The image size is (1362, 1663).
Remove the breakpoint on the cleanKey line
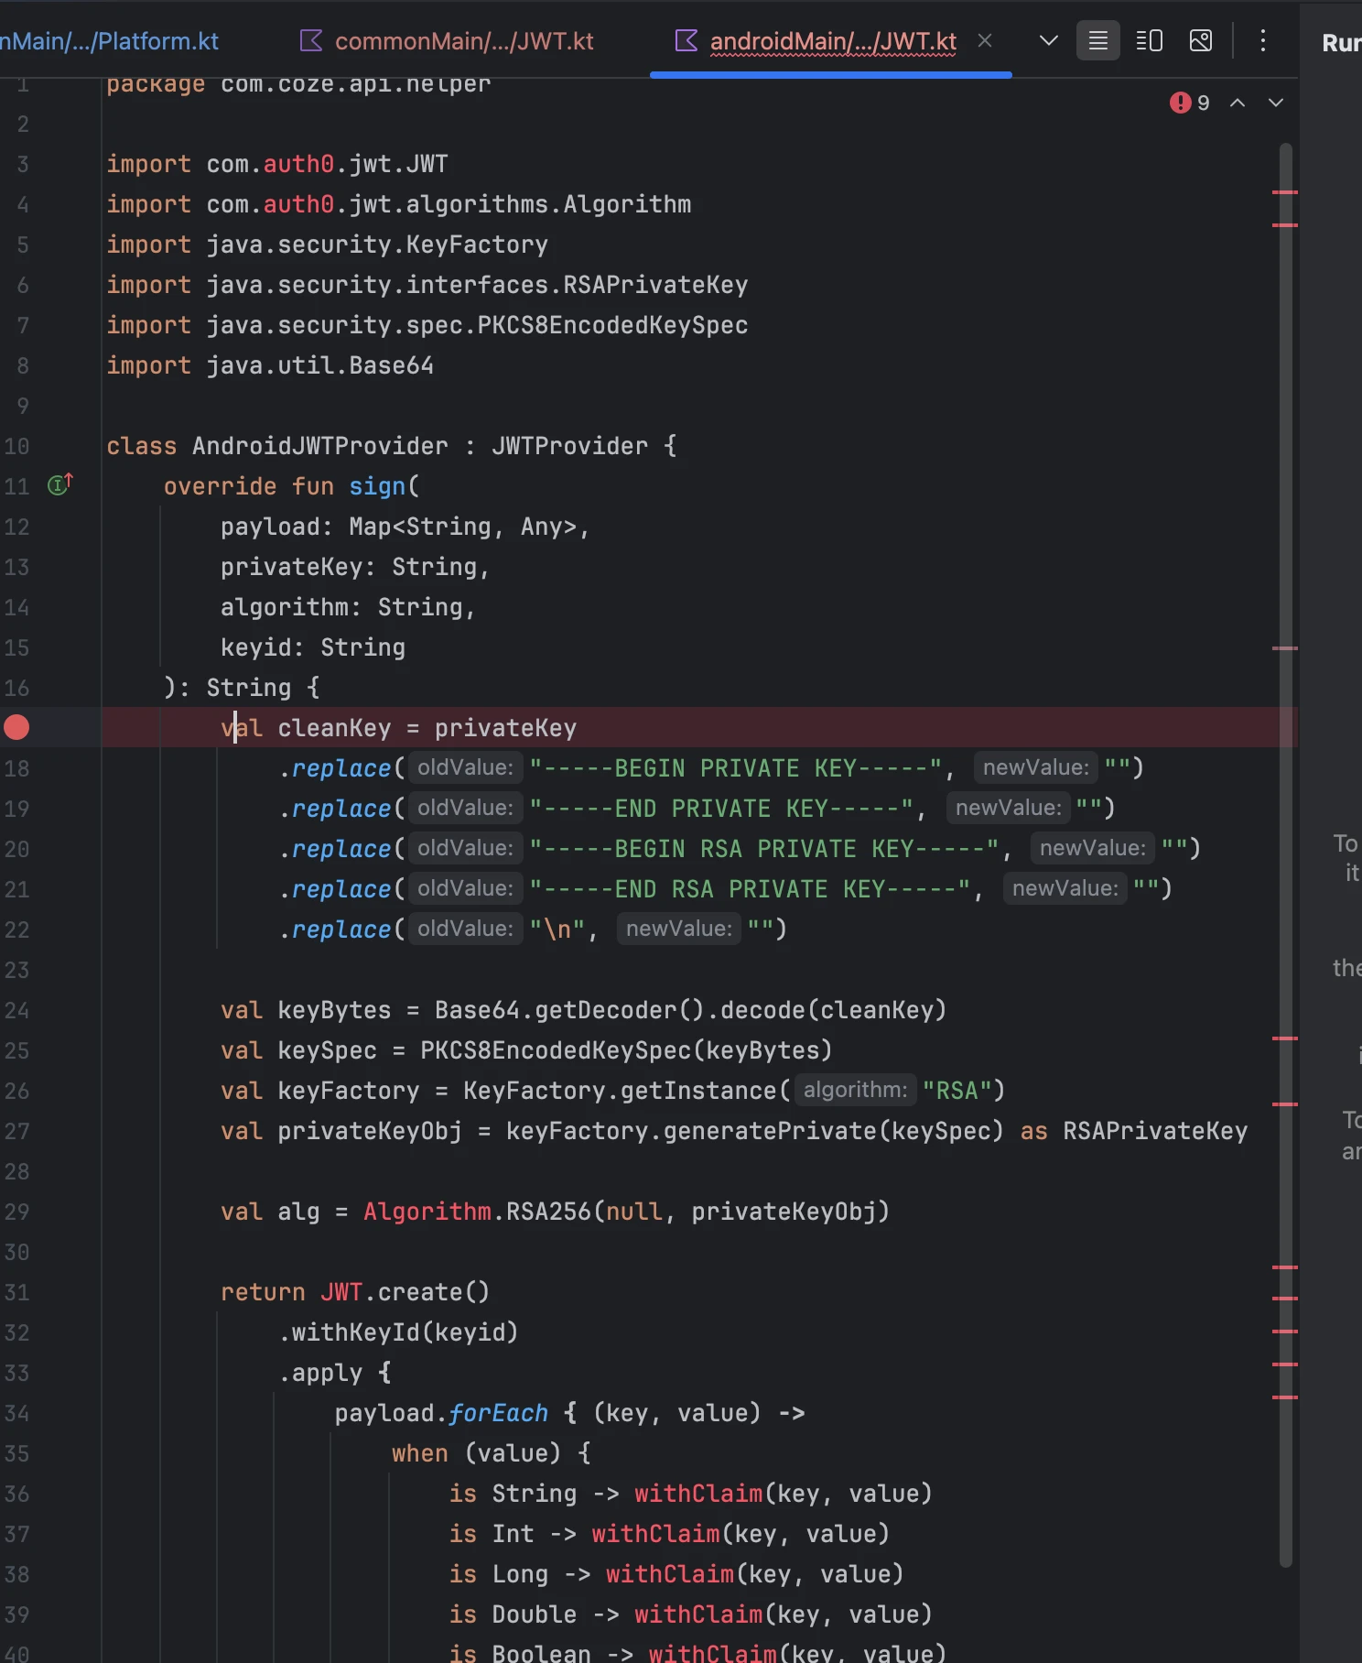pyautogui.click(x=16, y=727)
